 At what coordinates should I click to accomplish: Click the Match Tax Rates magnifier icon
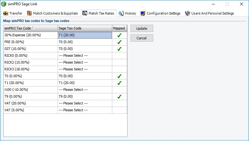[85, 13]
